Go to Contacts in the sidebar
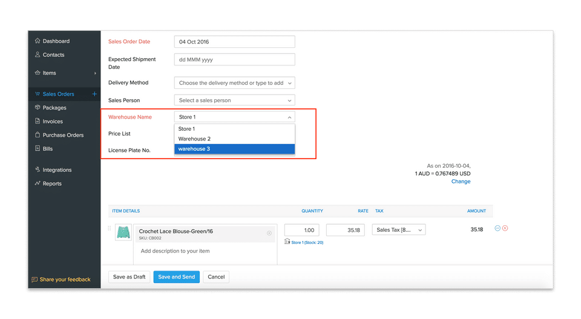This screenshot has width=581, height=319. [x=53, y=55]
